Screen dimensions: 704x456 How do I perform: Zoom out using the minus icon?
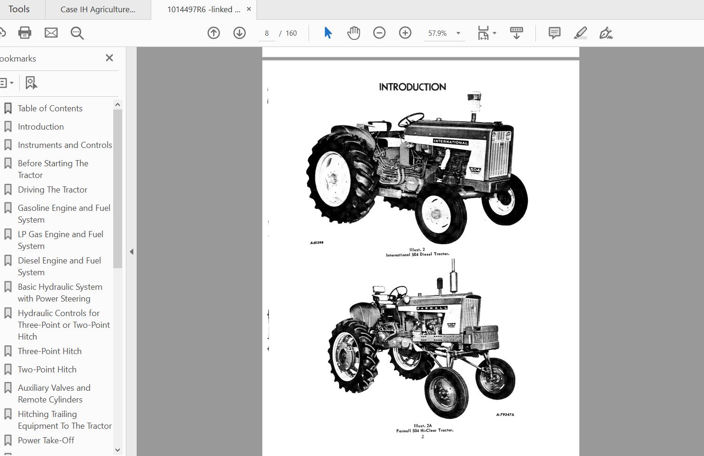coord(379,33)
